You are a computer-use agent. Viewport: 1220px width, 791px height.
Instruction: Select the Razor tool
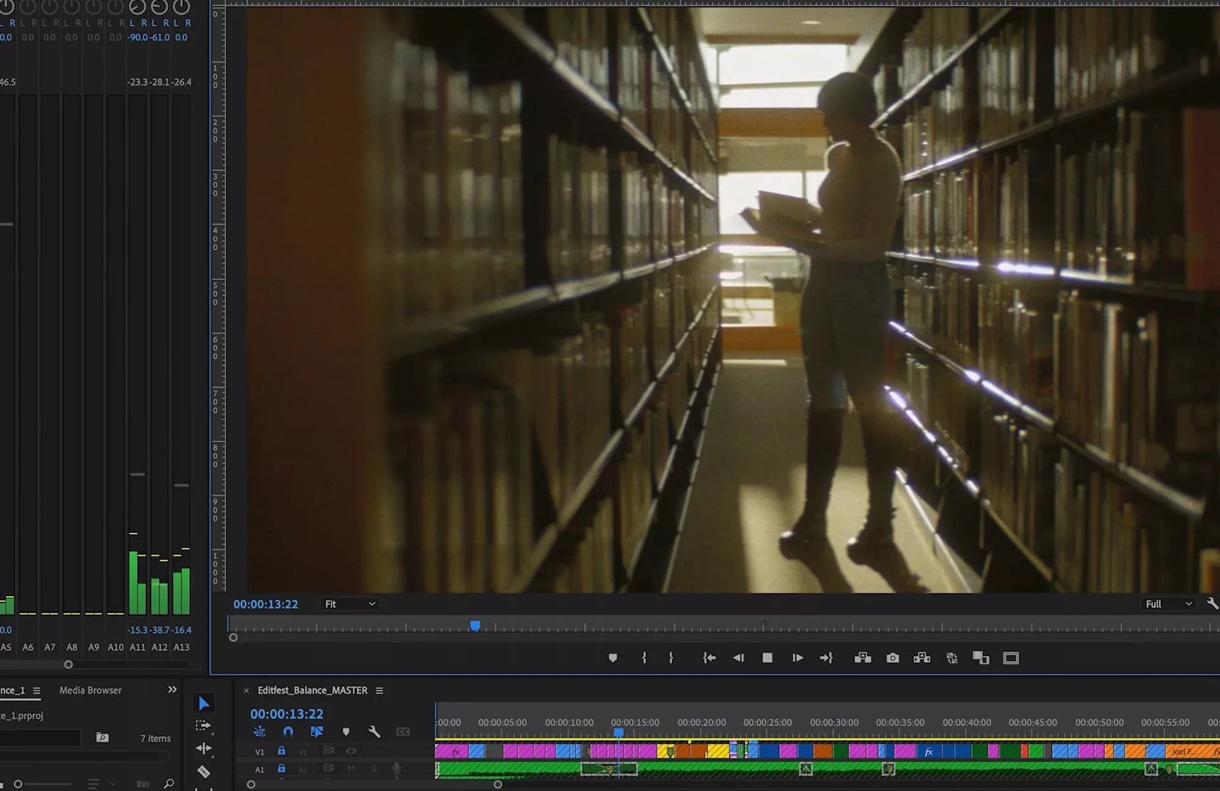tap(204, 772)
